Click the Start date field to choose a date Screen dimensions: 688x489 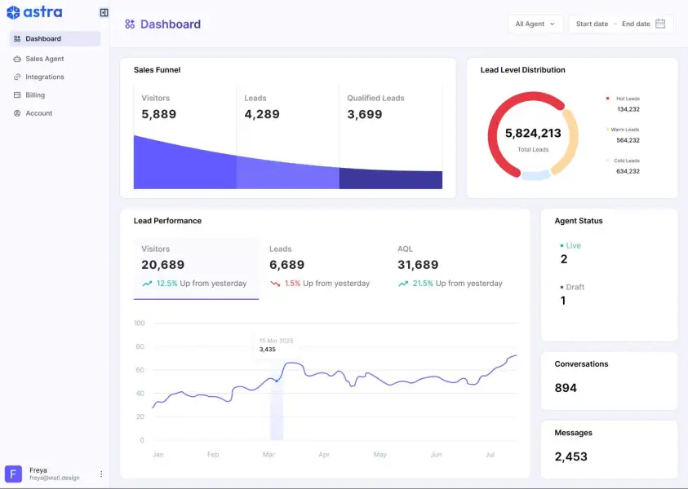pyautogui.click(x=592, y=24)
